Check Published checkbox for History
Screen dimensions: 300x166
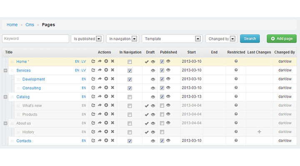coord(162,132)
